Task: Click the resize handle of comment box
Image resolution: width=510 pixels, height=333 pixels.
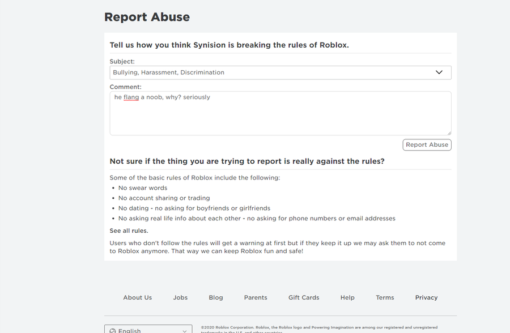Action: click(x=449, y=133)
